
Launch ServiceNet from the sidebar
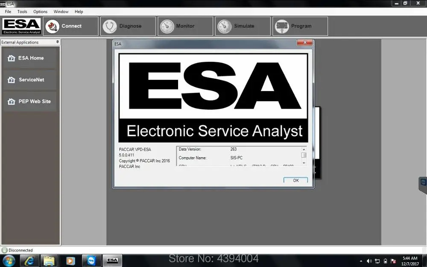30,79
